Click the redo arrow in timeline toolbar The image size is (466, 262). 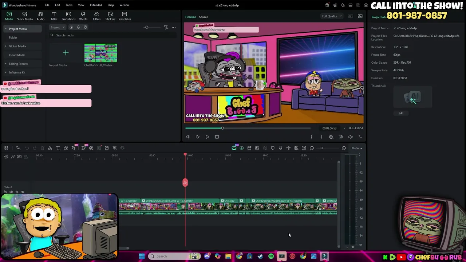(x=35, y=148)
